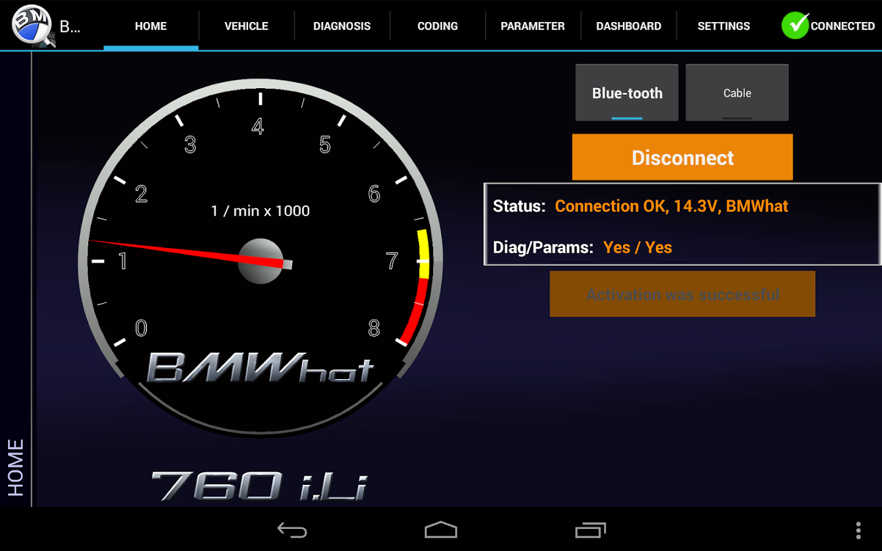Switch to Cable connection mode
The image size is (882, 551).
tap(737, 93)
